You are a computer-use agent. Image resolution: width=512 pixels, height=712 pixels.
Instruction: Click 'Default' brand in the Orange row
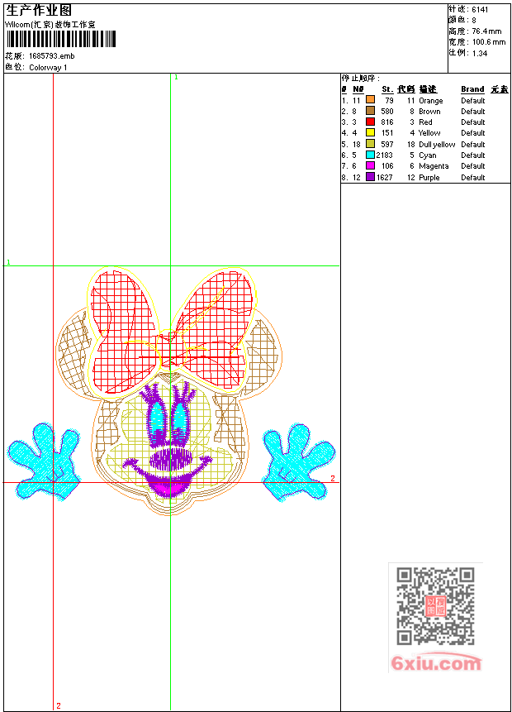473,100
